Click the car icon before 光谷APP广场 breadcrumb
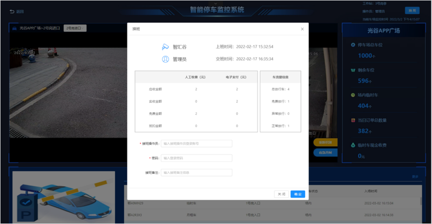This screenshot has height=224, width=432. click(x=15, y=28)
